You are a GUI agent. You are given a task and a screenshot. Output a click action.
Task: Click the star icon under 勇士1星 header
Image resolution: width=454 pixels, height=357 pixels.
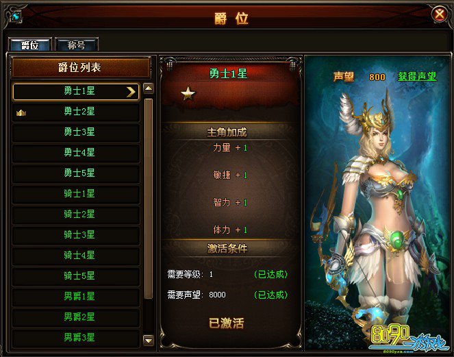[188, 94]
